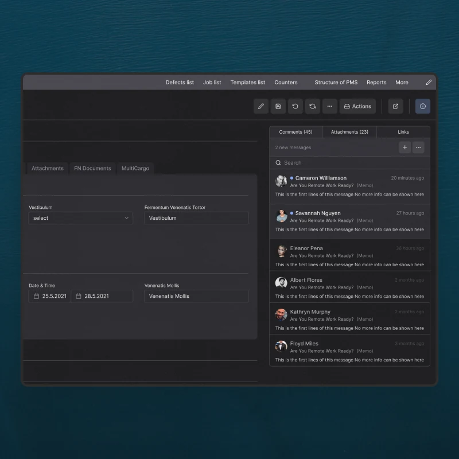Viewport: 459px width, 459px height.
Task: Click '20 minutes ago' timestamp
Action: pyautogui.click(x=407, y=178)
